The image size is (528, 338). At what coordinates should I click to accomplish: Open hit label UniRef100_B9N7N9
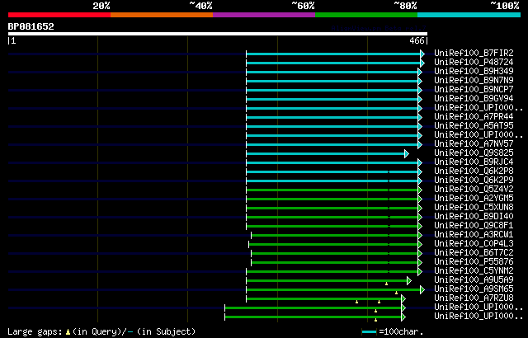tap(474, 81)
